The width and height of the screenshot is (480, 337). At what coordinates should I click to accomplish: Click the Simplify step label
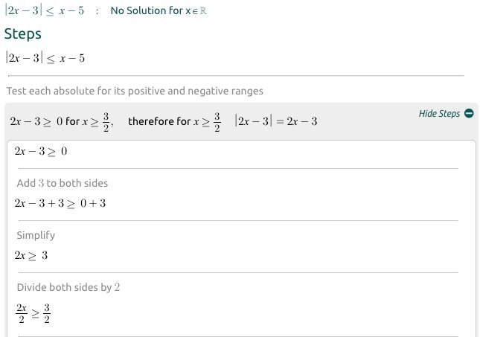36,235
